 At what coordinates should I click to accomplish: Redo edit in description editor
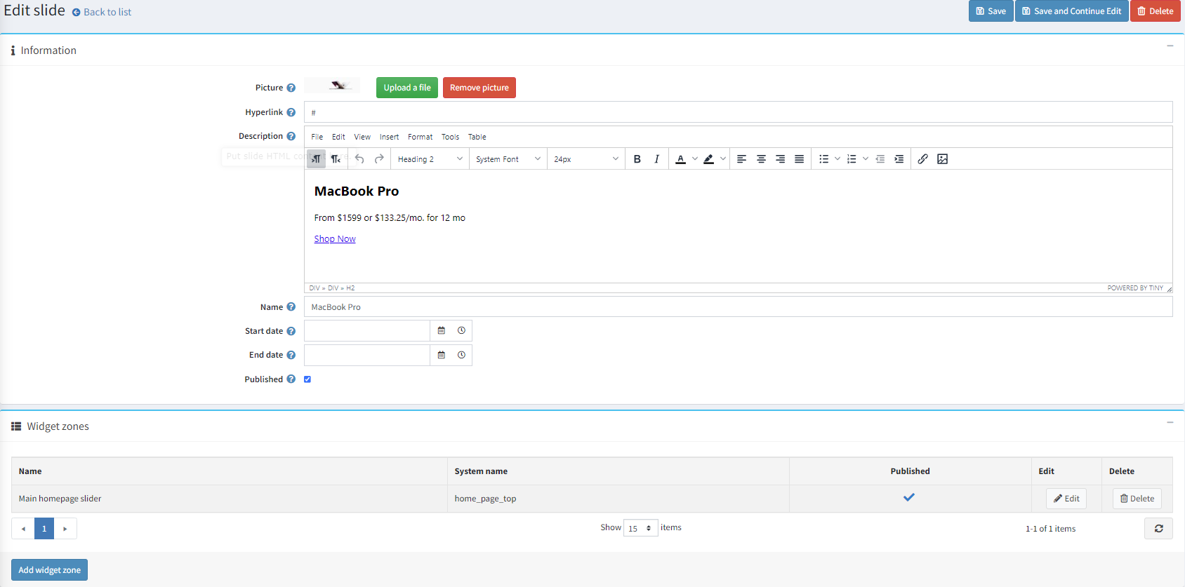[379, 159]
